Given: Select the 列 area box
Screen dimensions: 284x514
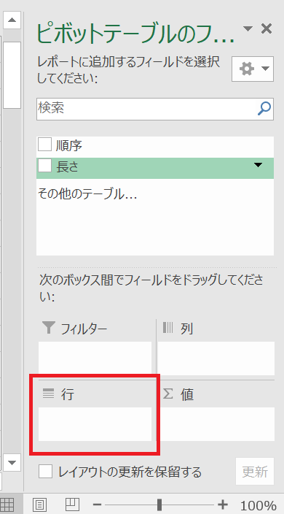Looking at the screenshot, I should [216, 358].
